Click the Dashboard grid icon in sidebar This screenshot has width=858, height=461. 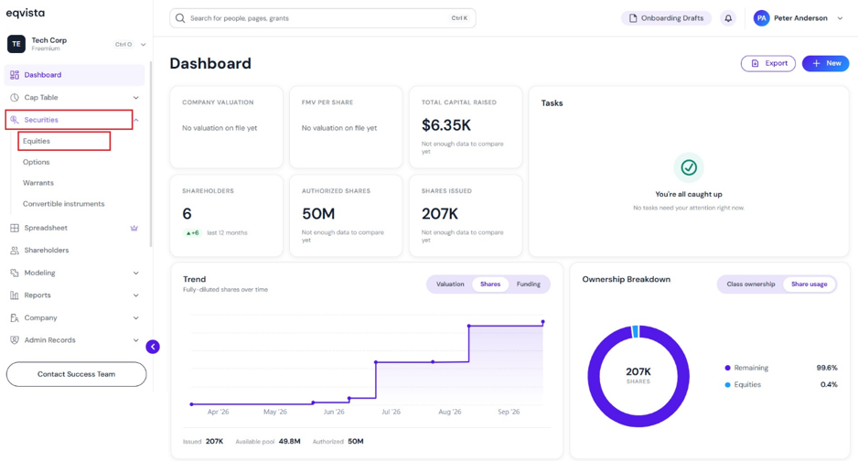(15, 75)
